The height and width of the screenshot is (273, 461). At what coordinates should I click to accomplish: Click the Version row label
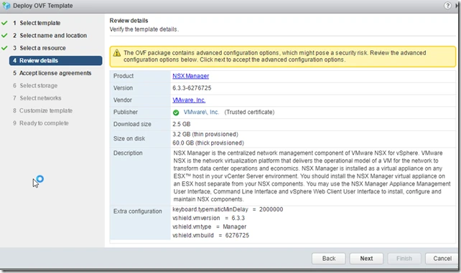click(123, 88)
